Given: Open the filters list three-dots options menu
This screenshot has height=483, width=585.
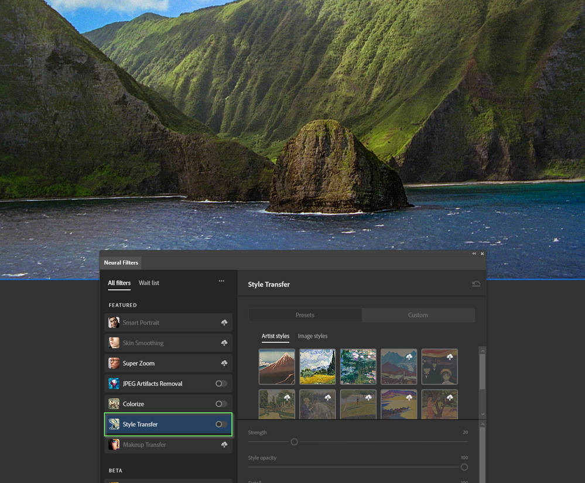Looking at the screenshot, I should (221, 281).
